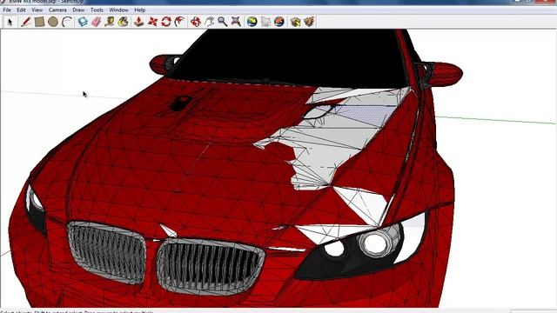Open the View menu
The width and height of the screenshot is (557, 313).
tap(37, 10)
